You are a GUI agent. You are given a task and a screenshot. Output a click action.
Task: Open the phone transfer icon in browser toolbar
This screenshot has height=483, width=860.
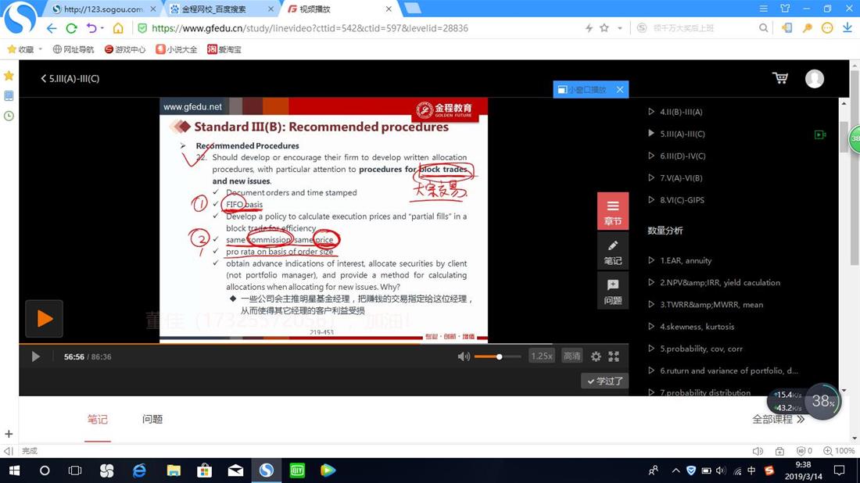click(787, 28)
